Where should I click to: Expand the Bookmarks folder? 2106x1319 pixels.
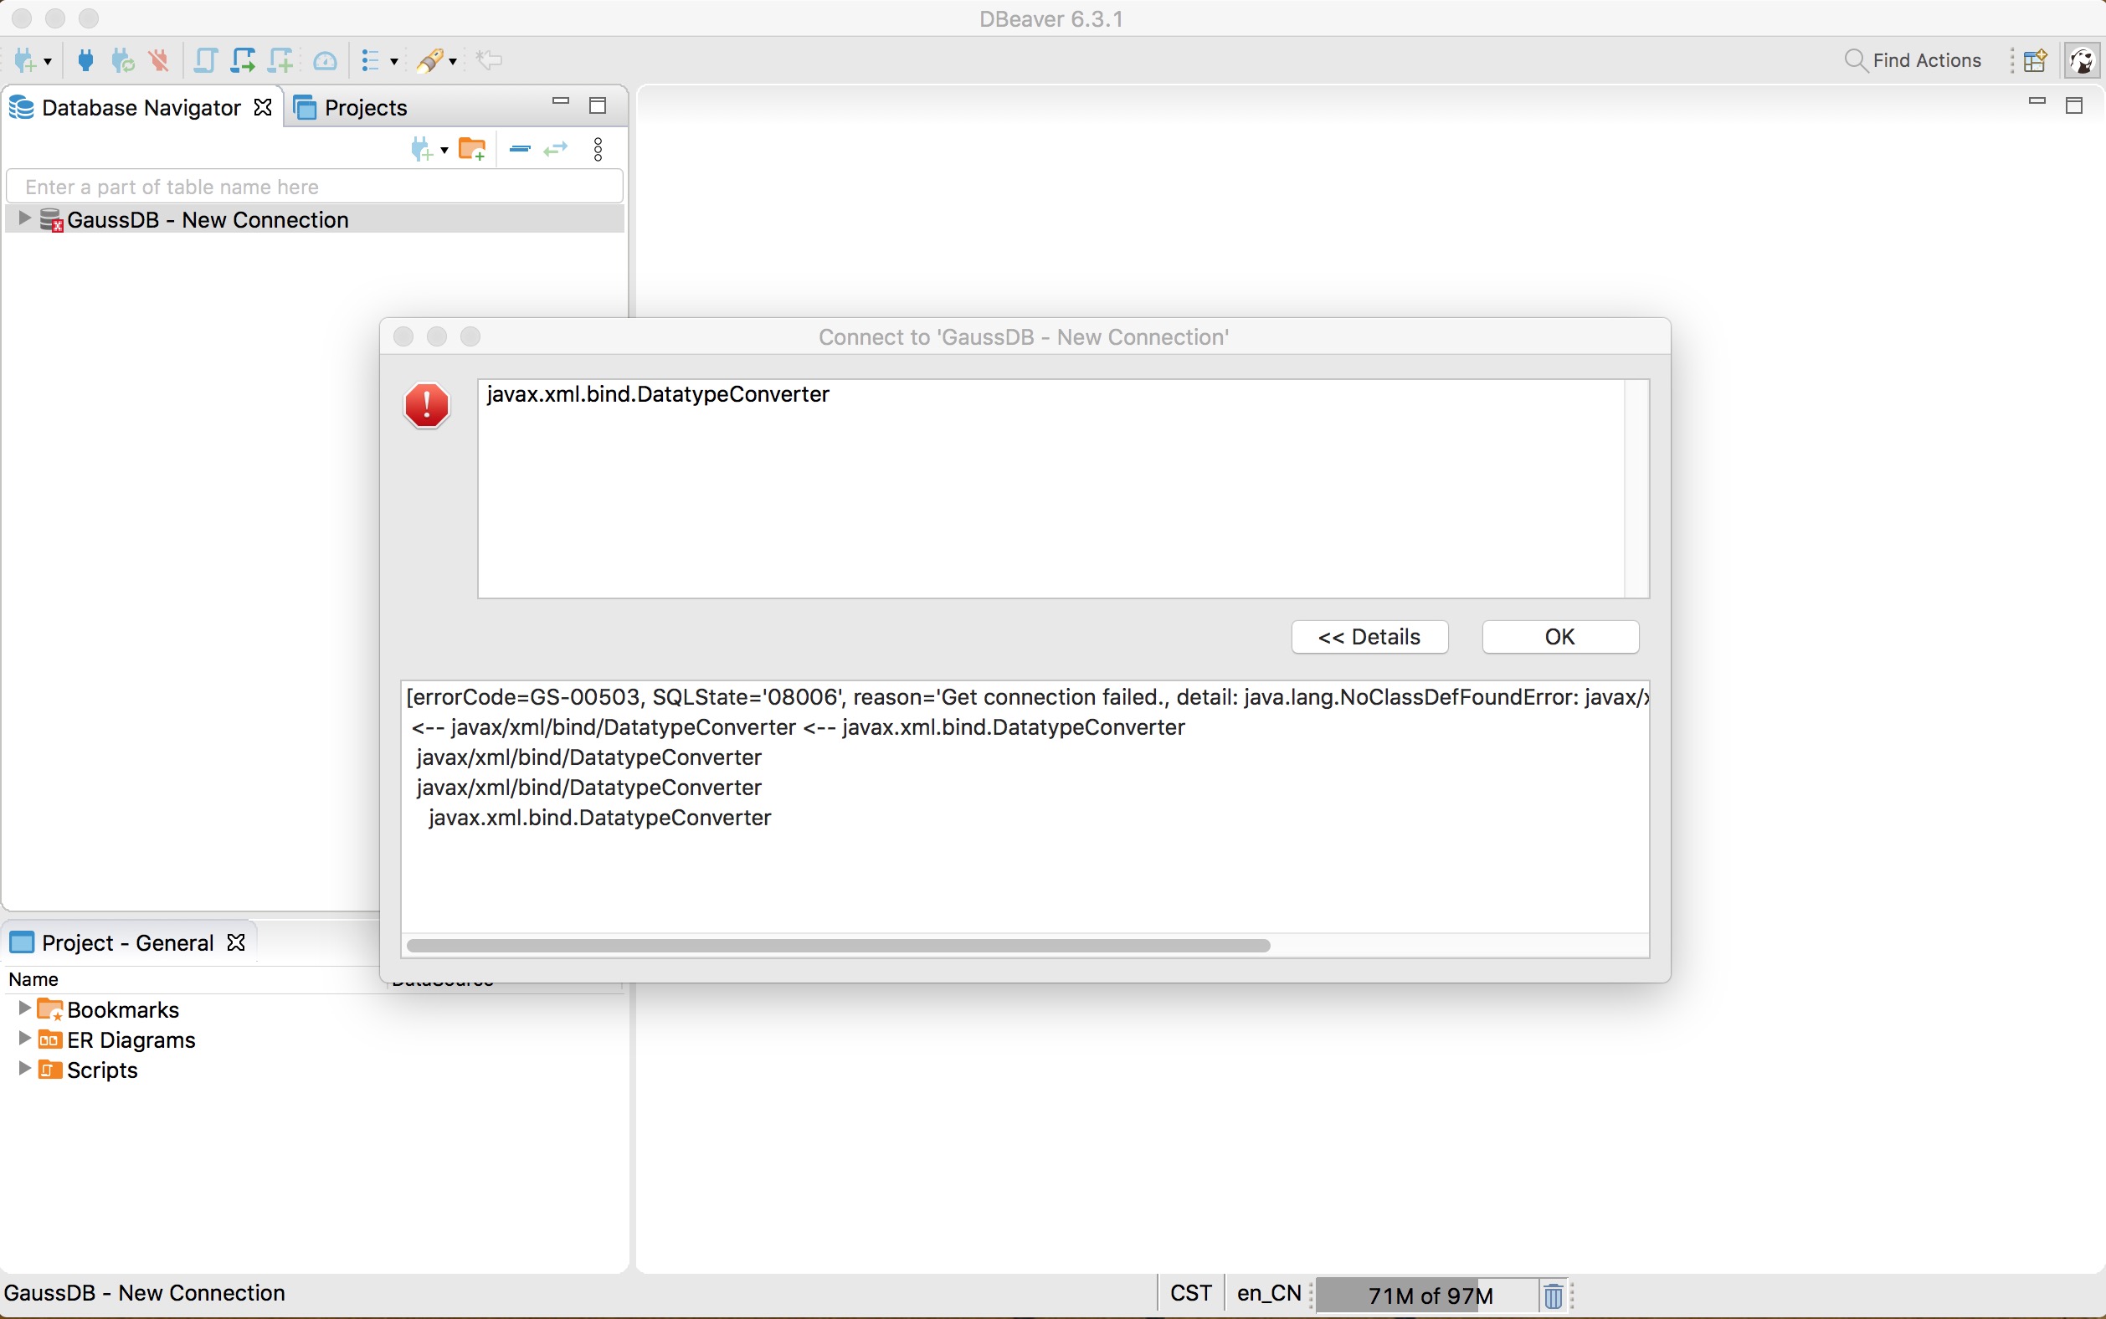click(x=23, y=1008)
